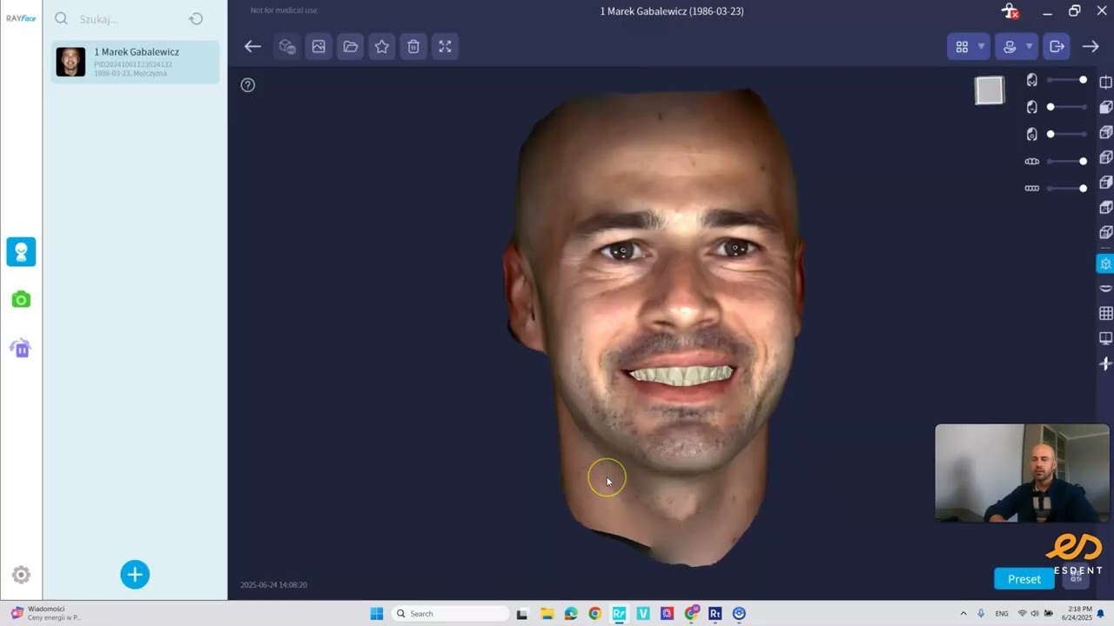Open the layout grid dropdown
1114x626 pixels.
pos(968,47)
